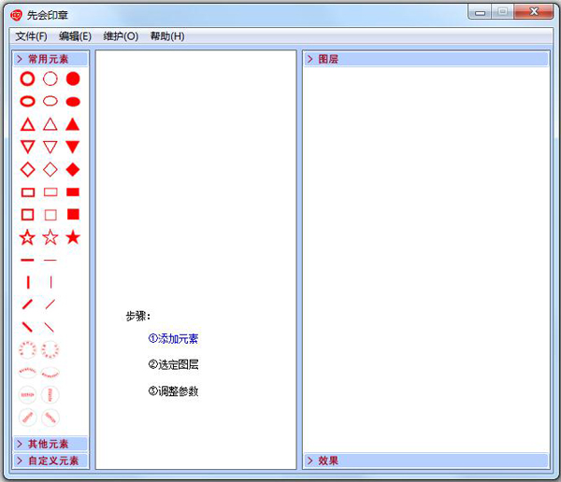Select the thick forward-slash diagonal line
The height and width of the screenshot is (482, 561).
click(27, 305)
